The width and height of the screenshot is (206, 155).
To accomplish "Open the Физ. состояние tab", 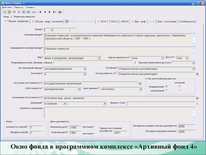I will click(x=167, y=21).
